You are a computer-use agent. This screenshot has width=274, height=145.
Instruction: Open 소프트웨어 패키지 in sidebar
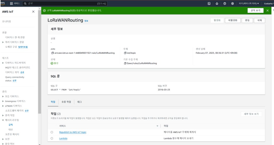pyautogui.click(x=14, y=111)
